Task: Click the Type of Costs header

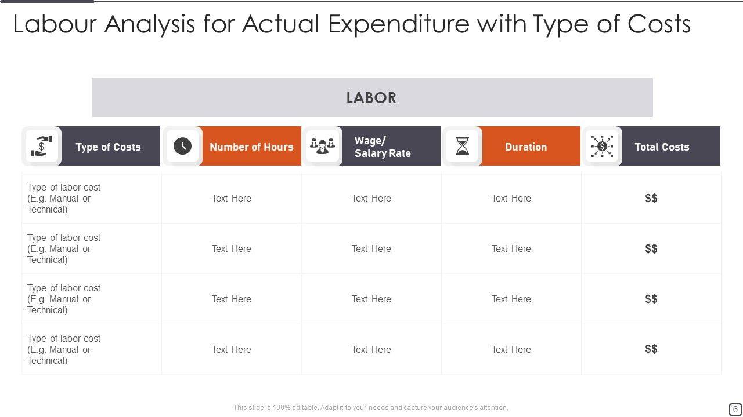Action: click(109, 147)
